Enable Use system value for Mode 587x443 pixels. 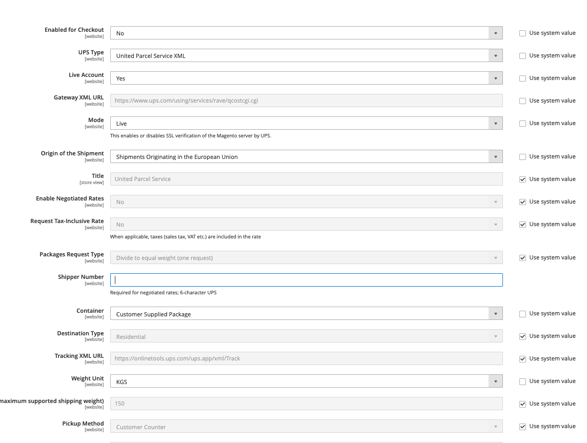click(x=523, y=124)
